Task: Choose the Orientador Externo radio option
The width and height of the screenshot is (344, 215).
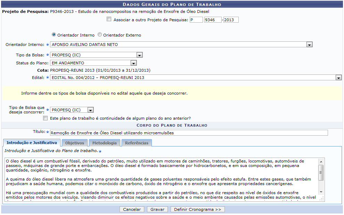Action: click(100, 35)
